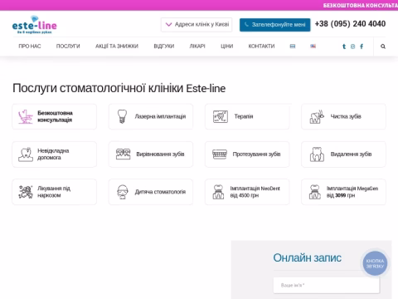398x299 pixels.
Task: Click the braces icon for Вирівнювання зубів
Action: click(123, 154)
